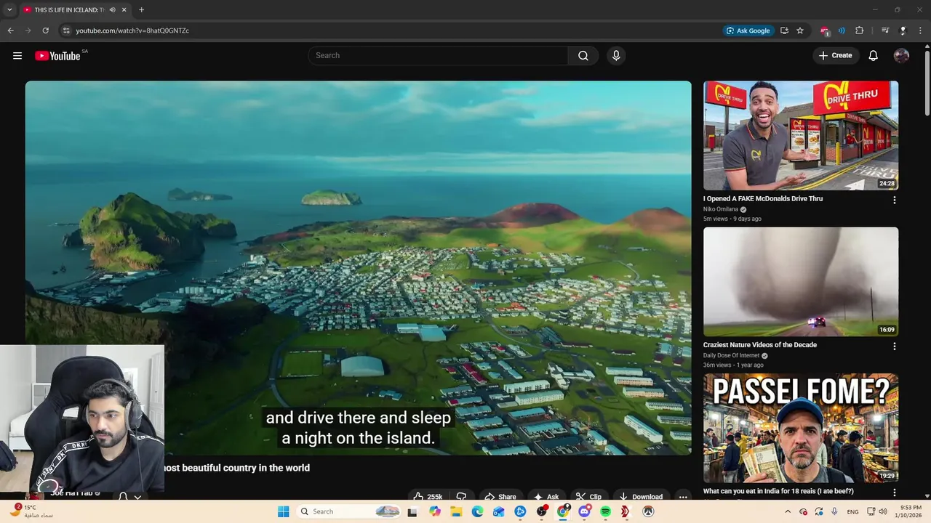Click the Ask button below the video
This screenshot has width=931, height=523.
click(x=546, y=497)
